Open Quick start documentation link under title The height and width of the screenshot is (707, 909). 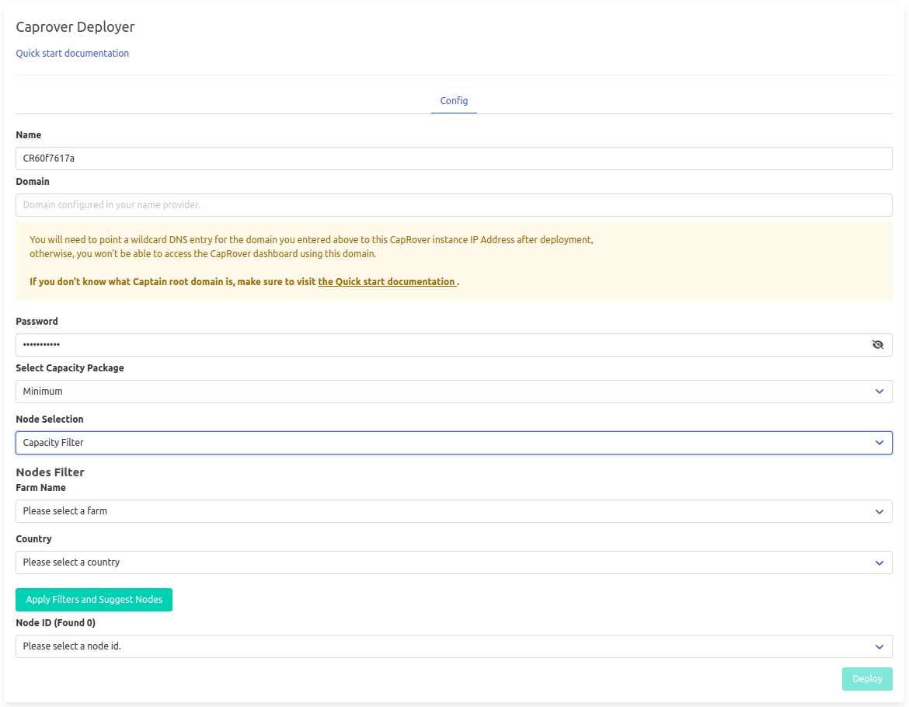pyautogui.click(x=72, y=54)
